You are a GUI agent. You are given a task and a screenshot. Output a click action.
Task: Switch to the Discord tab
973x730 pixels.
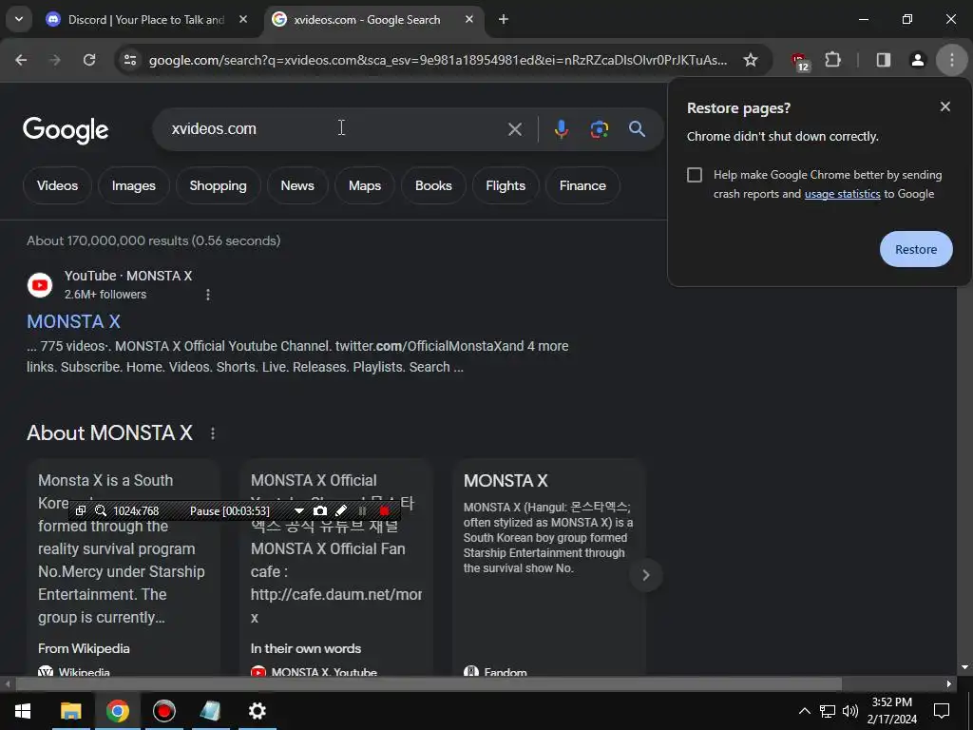pos(146,20)
